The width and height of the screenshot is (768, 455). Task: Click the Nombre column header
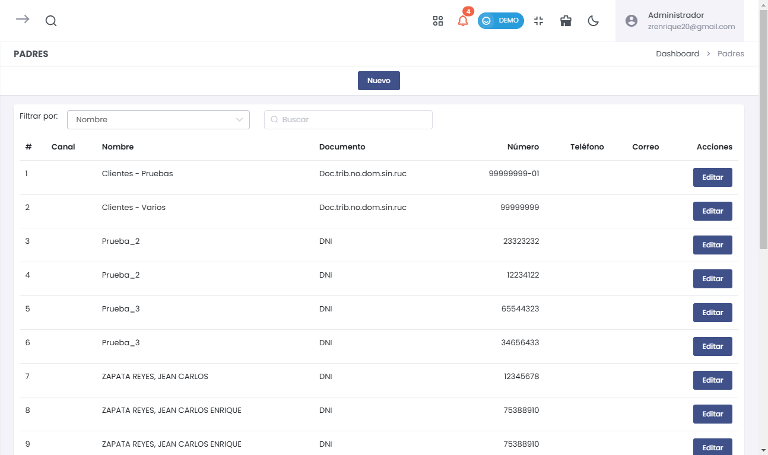click(118, 147)
